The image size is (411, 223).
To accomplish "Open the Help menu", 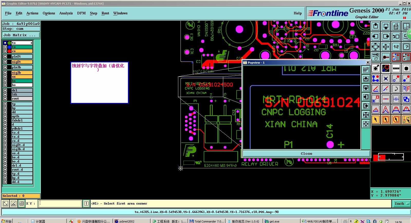I will 298,13.
